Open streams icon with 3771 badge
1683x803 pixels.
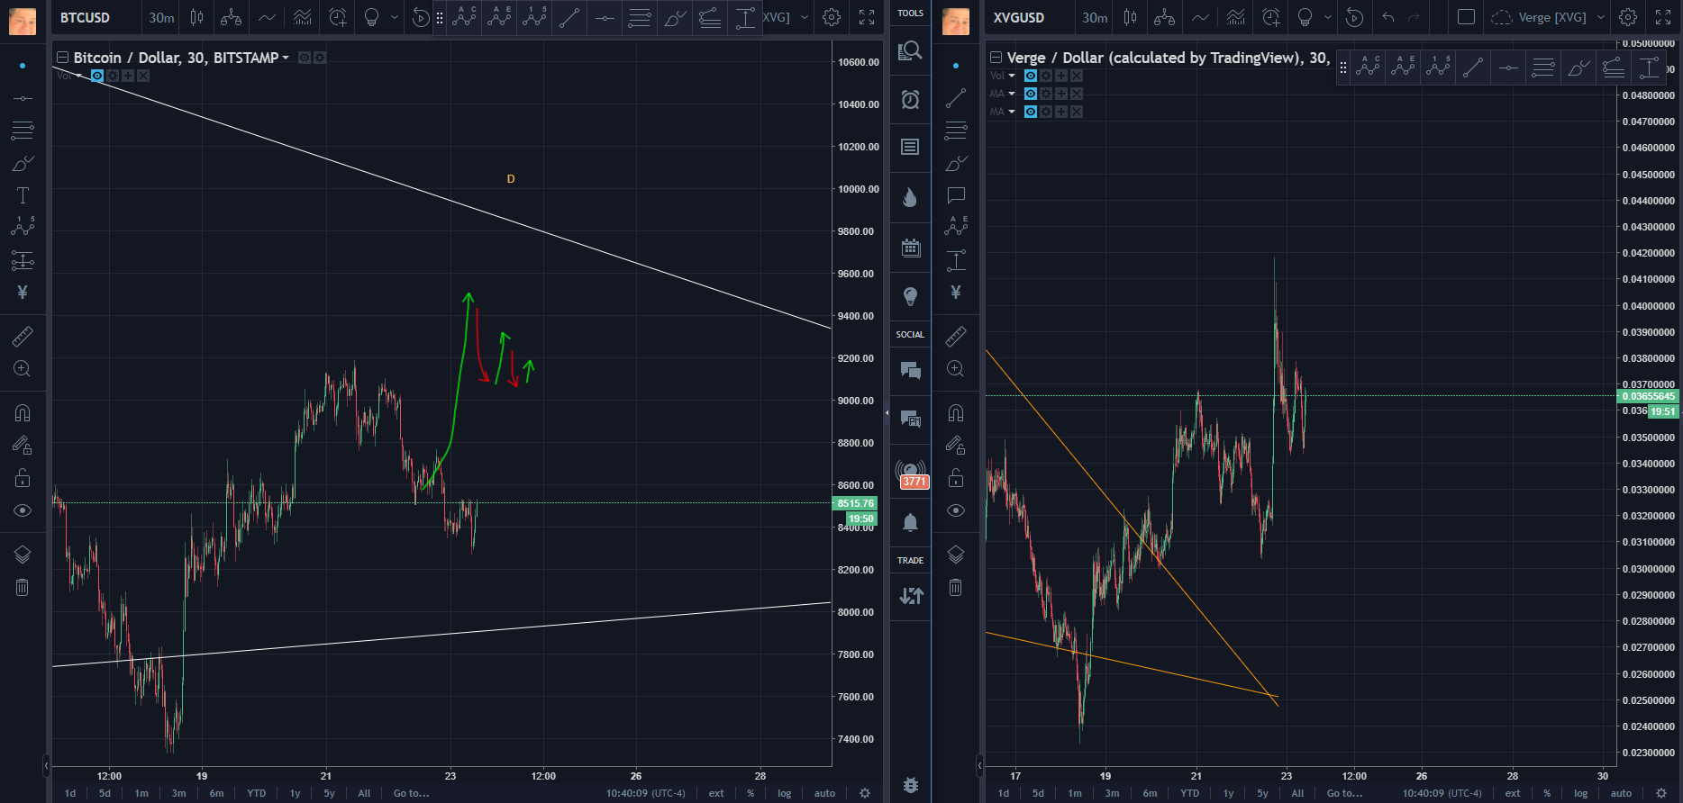click(x=910, y=473)
